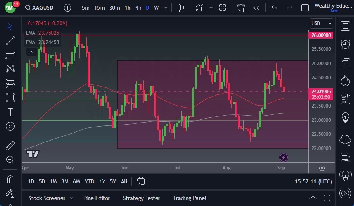Open the Strategy Tester tab
The image size is (354, 206).
point(141,198)
